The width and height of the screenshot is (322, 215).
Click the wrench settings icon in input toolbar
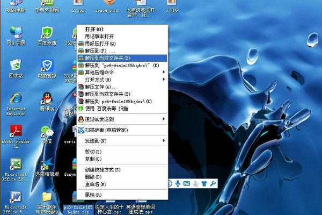coord(213,183)
